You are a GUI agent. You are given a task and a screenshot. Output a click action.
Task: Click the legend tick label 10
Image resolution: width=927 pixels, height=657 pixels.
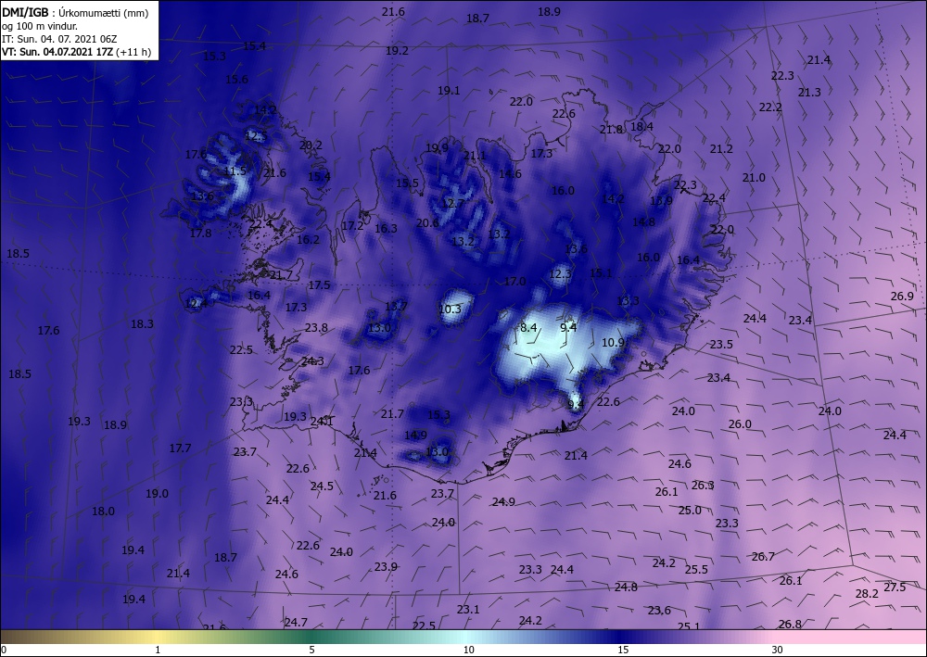[468, 650]
